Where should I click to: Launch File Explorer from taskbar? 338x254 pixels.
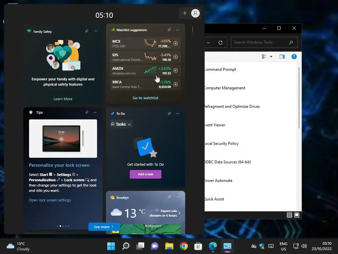pyautogui.click(x=169, y=246)
